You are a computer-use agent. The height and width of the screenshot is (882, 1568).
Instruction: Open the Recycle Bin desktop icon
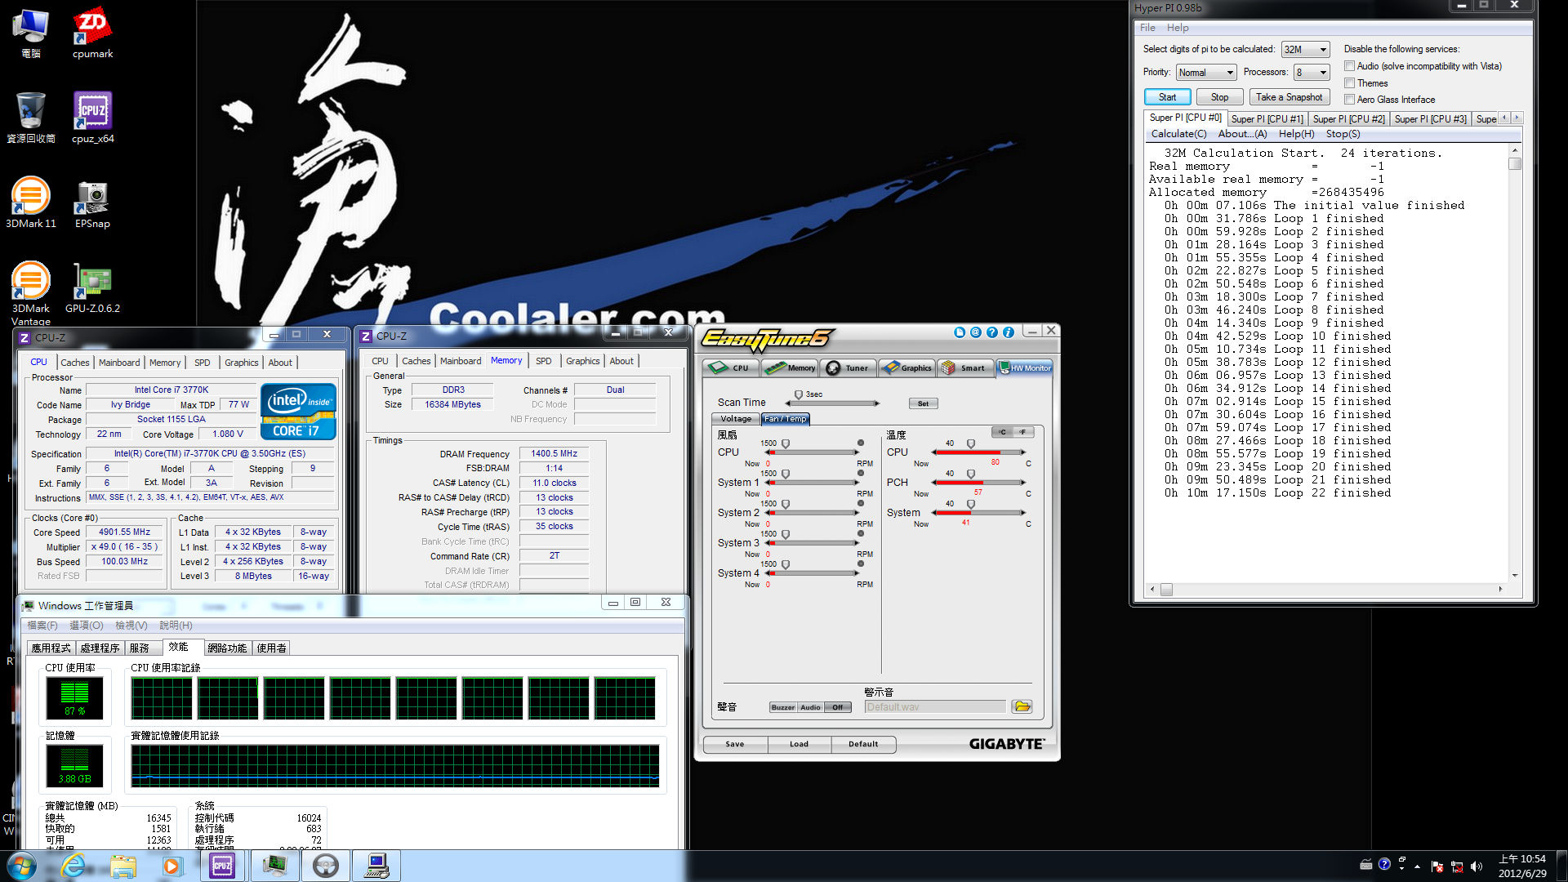pyautogui.click(x=31, y=118)
